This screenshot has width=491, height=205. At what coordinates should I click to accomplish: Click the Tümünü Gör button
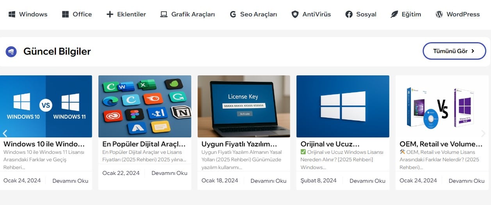coord(454,51)
